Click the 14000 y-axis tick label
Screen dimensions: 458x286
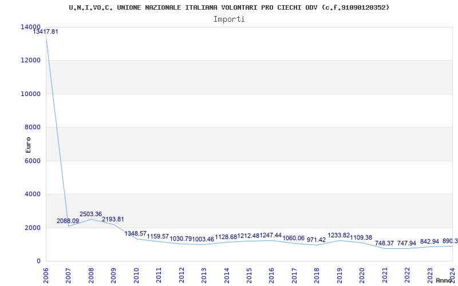(x=31, y=27)
